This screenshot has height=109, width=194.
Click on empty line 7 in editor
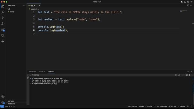pyautogui.click(x=109, y=34)
